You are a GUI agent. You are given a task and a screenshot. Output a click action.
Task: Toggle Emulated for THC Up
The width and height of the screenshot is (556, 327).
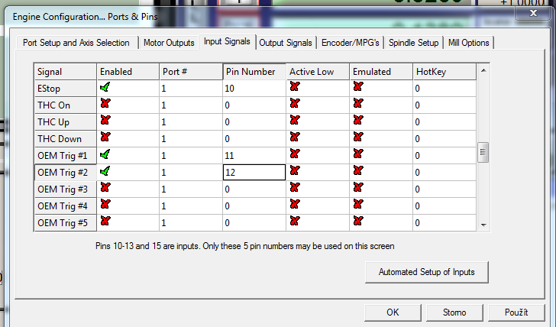pos(358,120)
